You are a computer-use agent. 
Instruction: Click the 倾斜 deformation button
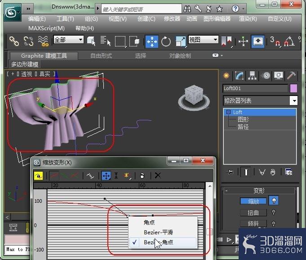tap(253, 224)
